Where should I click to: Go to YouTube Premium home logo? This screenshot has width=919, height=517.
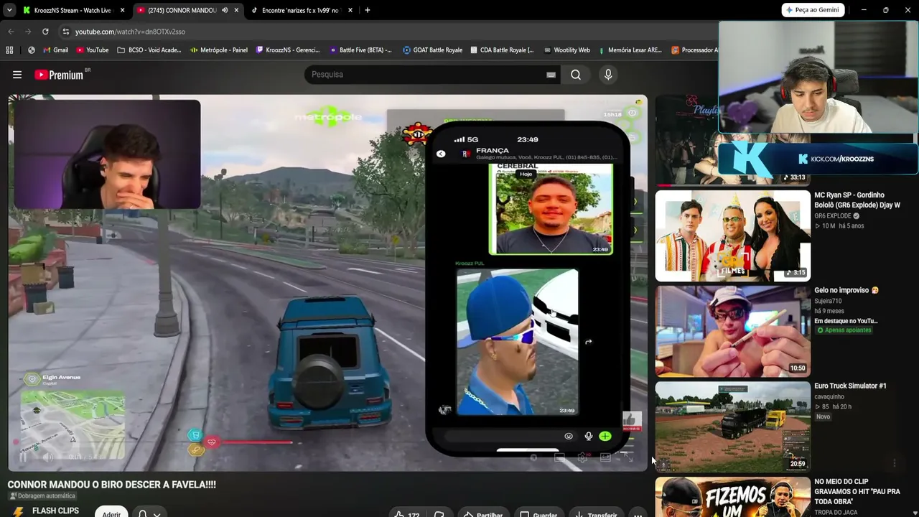coord(59,75)
